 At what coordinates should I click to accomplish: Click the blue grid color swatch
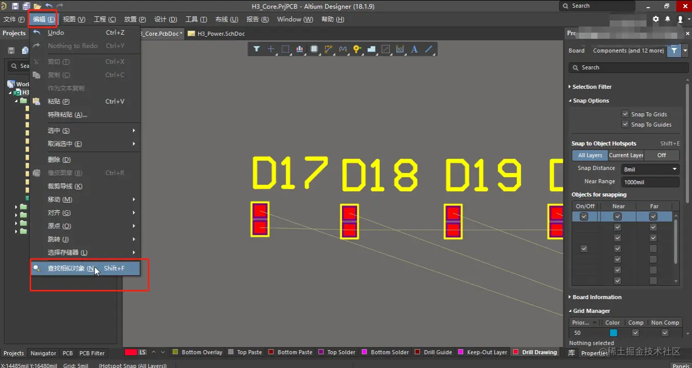pos(613,333)
